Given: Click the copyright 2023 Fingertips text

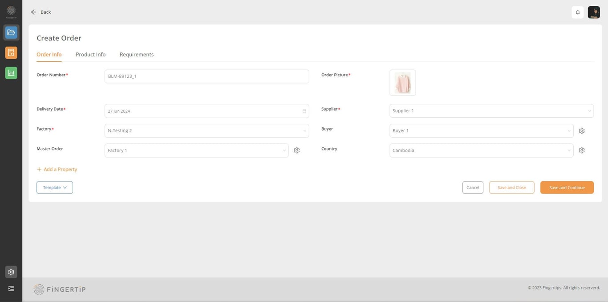Looking at the screenshot, I should pyautogui.click(x=564, y=288).
